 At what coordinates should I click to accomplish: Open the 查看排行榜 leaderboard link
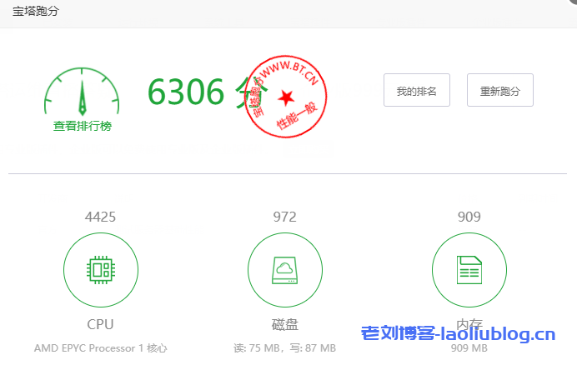tap(82, 126)
